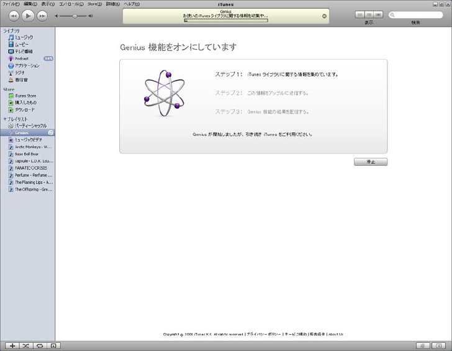Switch to album grid view button
Viewport: 452px width, 351px height.
tap(369, 15)
